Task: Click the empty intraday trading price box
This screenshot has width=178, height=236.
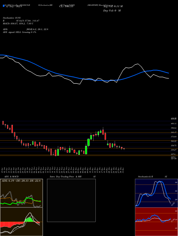Action: tap(71, 200)
